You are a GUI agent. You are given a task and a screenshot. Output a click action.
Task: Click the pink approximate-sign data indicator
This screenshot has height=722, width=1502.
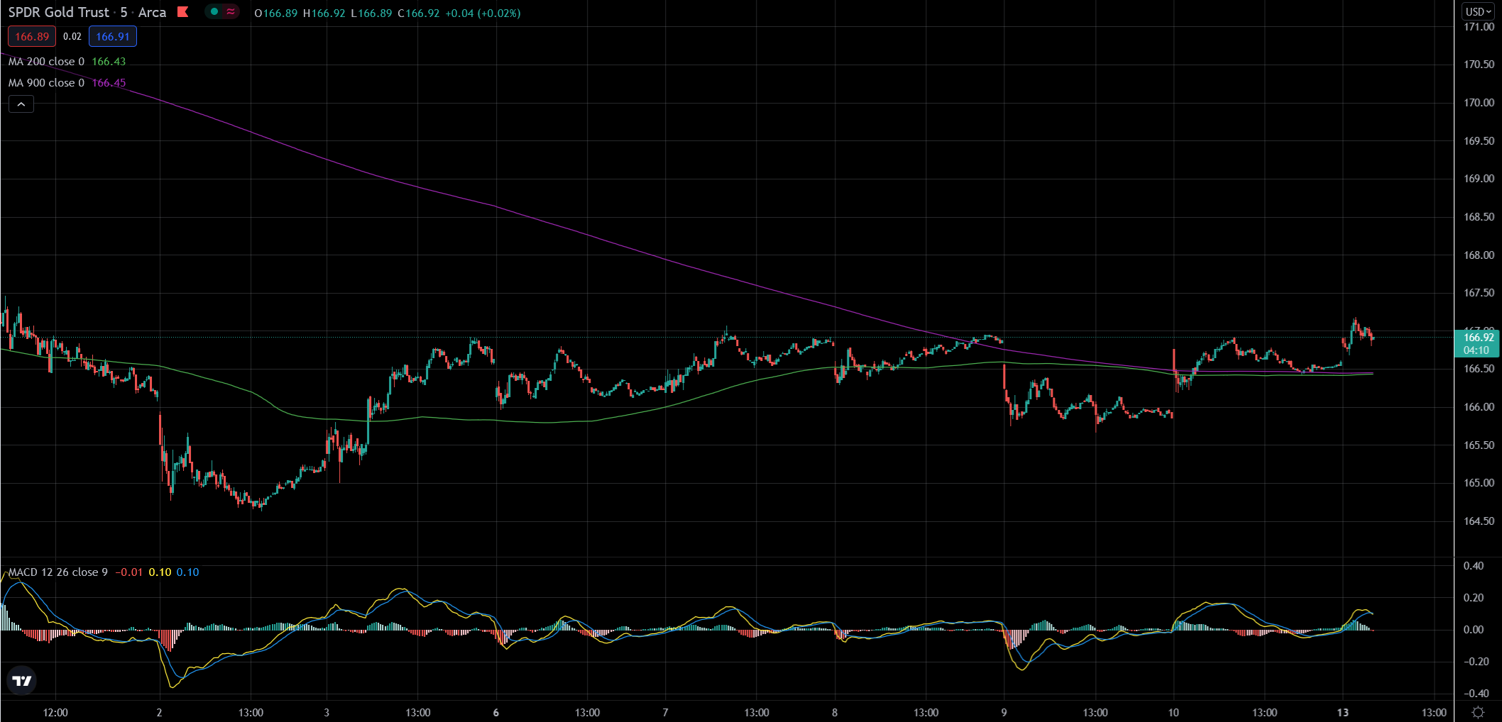coord(231,11)
